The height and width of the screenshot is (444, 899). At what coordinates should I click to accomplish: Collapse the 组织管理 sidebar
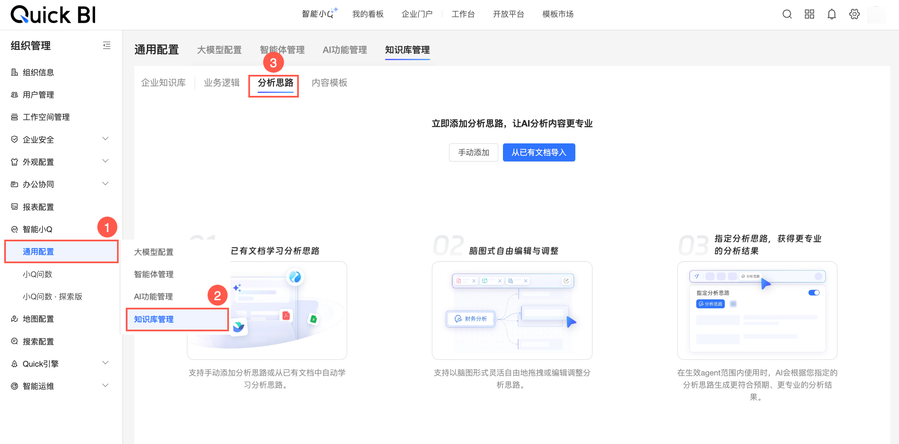107,45
